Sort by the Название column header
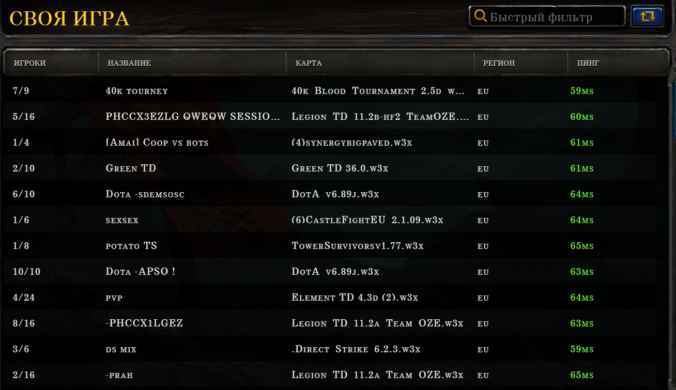This screenshot has width=676, height=390. [x=192, y=63]
